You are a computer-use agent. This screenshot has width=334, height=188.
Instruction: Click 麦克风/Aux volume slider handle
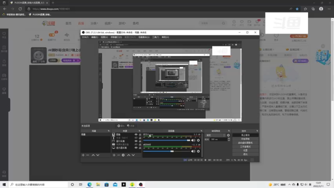pyautogui.click(x=189, y=140)
